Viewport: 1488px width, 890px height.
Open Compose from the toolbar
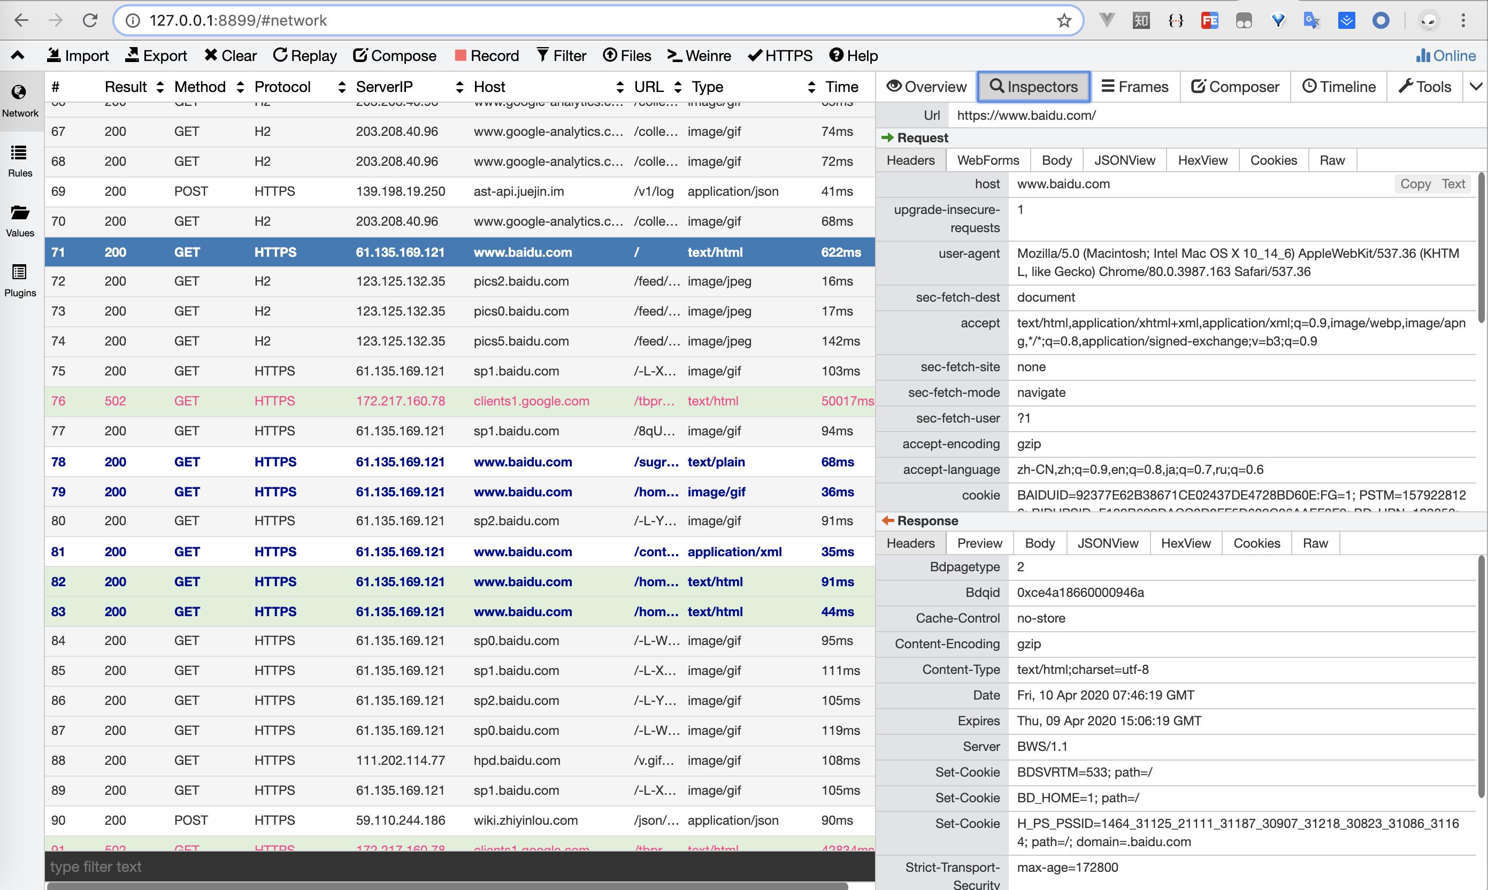click(x=394, y=56)
